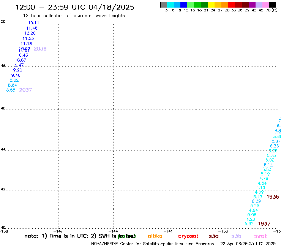Click the dark blue swatch in the color scale

click(184, 5)
